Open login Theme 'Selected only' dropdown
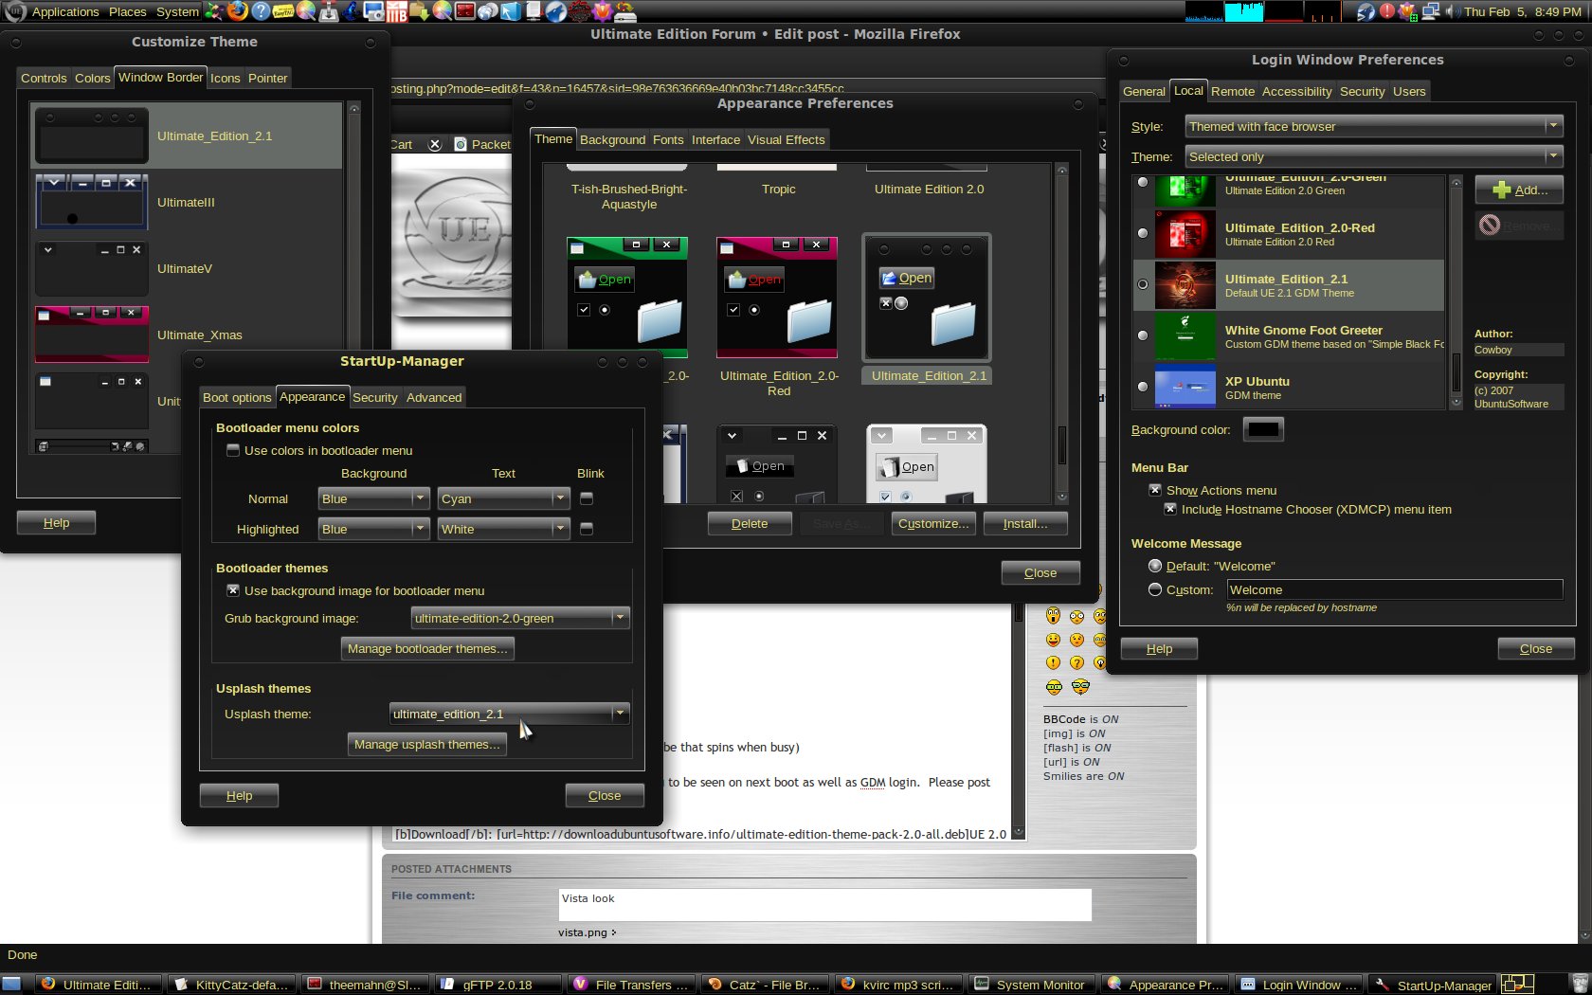 pos(1374,156)
